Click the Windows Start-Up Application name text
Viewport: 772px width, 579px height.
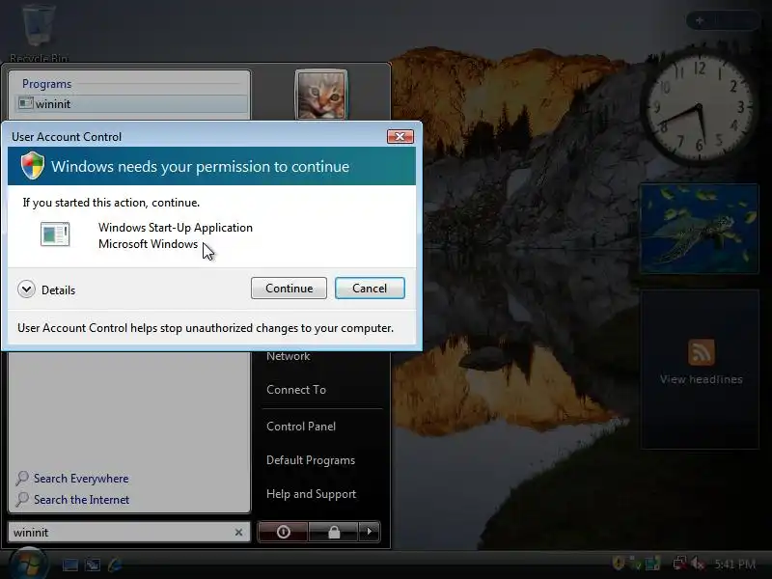tap(176, 228)
